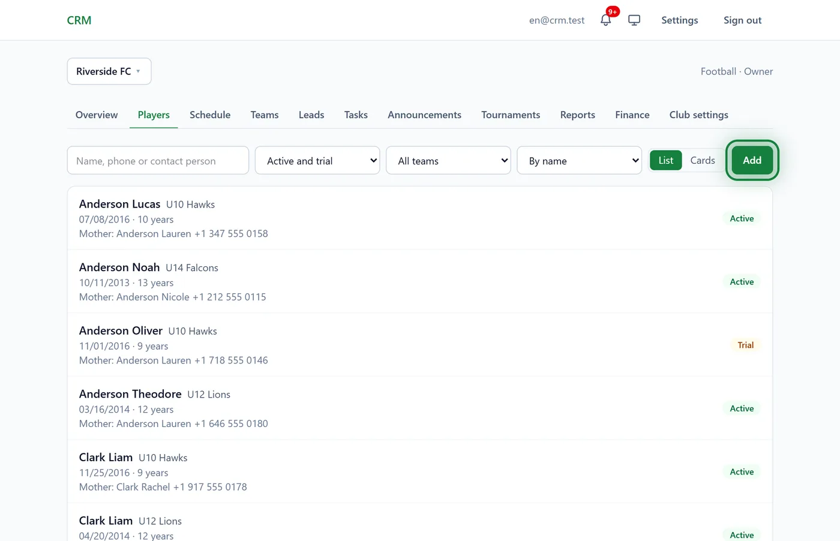
Task: Switch to List view
Action: (666, 160)
